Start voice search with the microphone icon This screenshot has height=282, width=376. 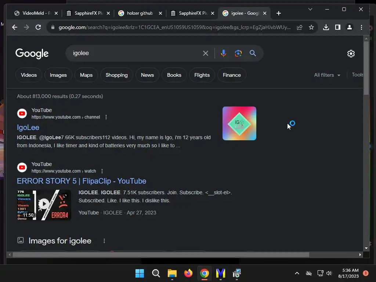coord(224,53)
